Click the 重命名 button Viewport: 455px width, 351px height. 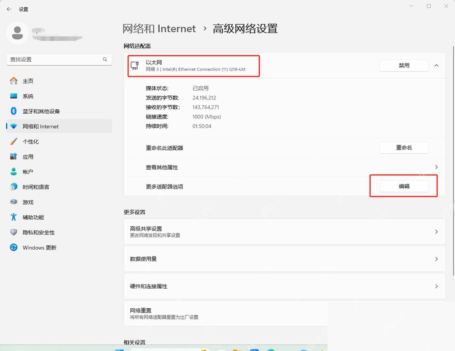pyautogui.click(x=404, y=148)
